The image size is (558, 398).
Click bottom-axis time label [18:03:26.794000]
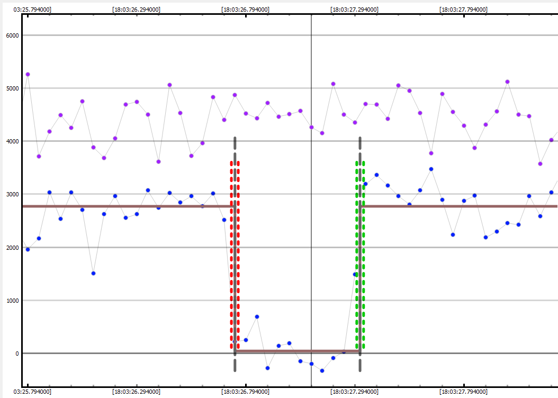click(x=245, y=392)
